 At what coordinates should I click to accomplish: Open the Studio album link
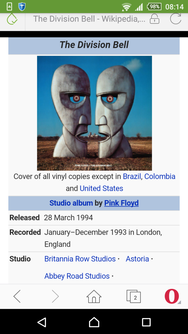point(71,203)
